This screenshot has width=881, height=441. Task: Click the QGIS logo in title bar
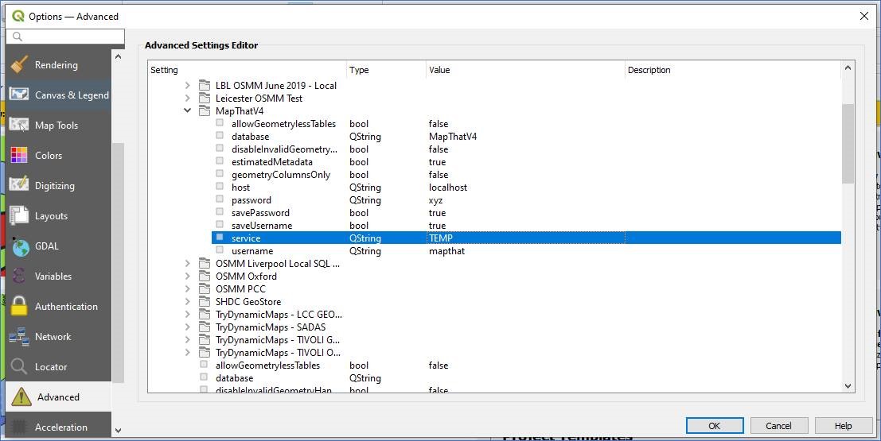[x=18, y=16]
